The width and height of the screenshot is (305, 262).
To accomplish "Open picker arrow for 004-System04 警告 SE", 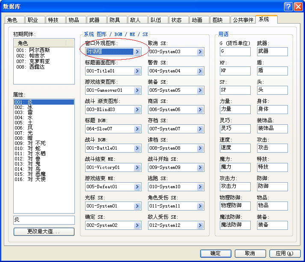I will 200,71.
